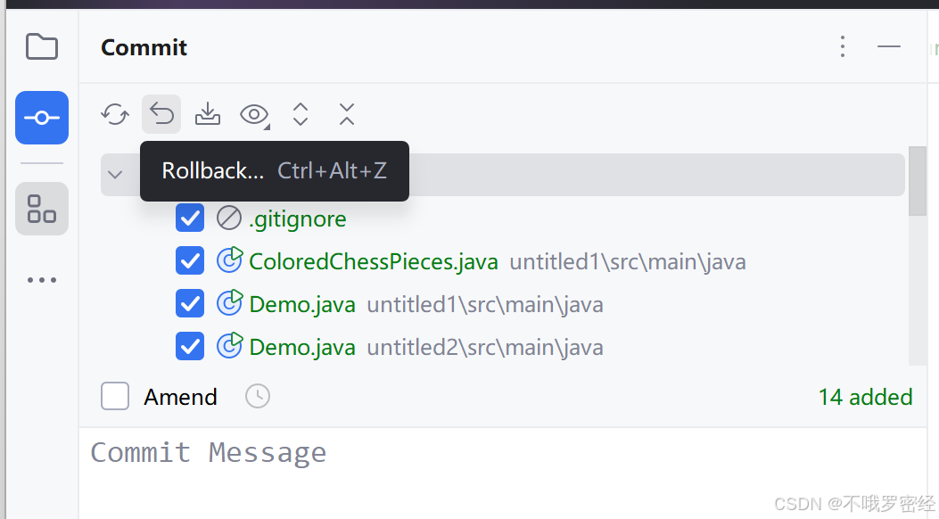Collapse the changes group chevron
The width and height of the screenshot is (939, 519).
tap(115, 175)
